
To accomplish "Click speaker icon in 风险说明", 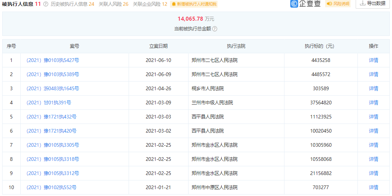I will point(330,4).
